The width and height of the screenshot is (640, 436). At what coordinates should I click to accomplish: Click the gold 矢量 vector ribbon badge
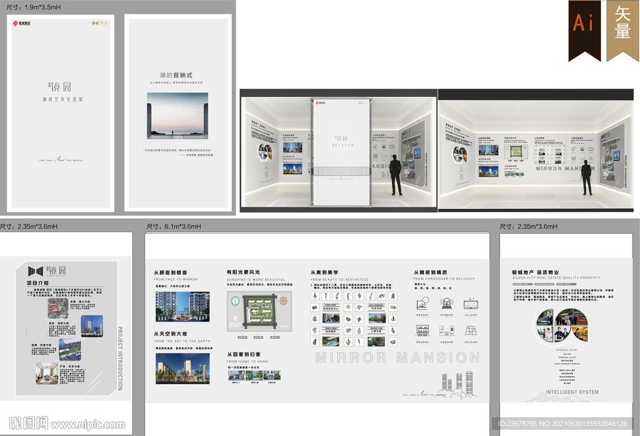(x=623, y=31)
